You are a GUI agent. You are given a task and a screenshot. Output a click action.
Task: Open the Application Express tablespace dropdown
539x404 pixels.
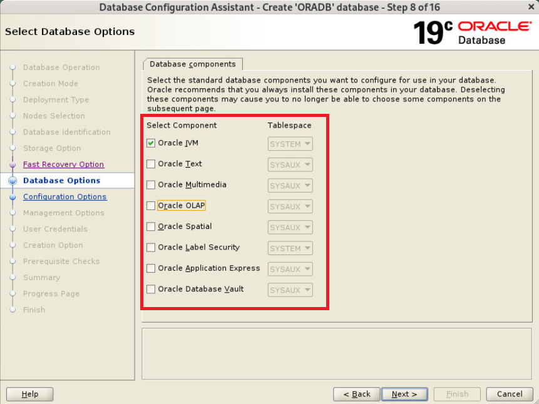pos(290,270)
